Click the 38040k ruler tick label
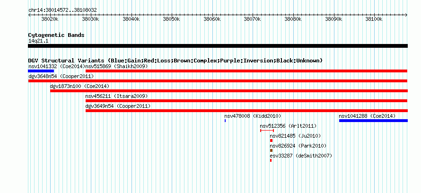 pyautogui.click(x=132, y=19)
